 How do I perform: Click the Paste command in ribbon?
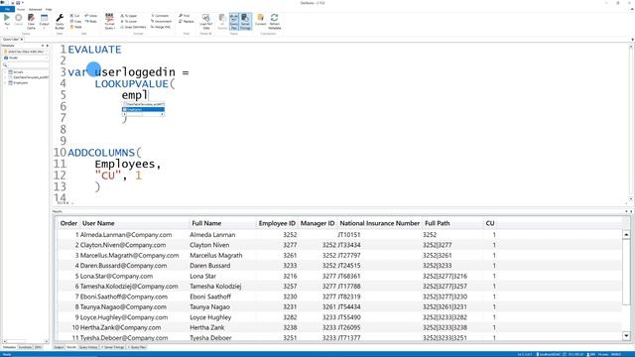[76, 27]
